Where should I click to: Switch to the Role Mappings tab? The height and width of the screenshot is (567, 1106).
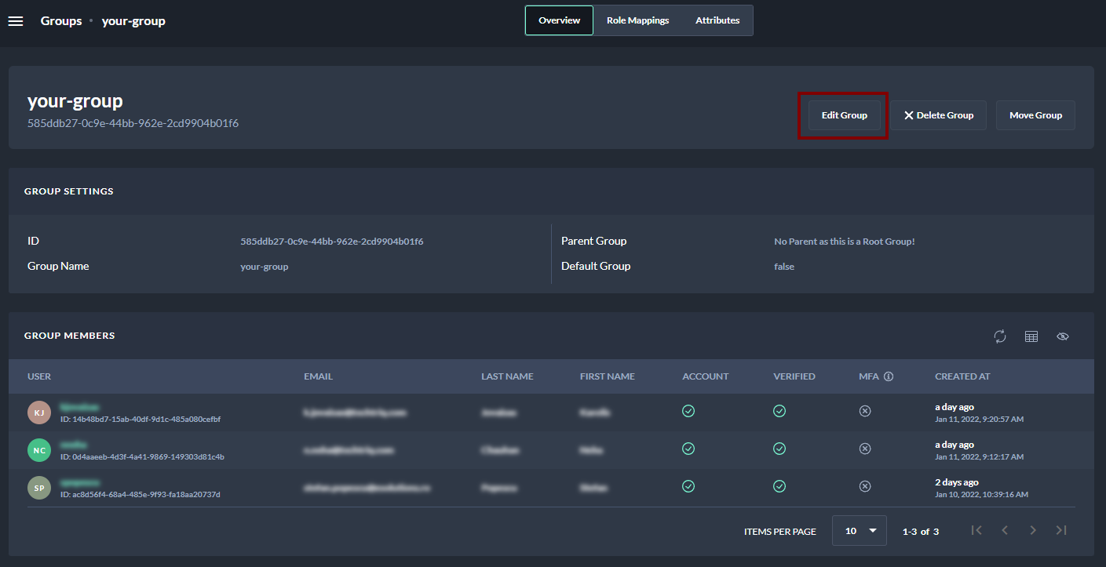click(x=637, y=20)
